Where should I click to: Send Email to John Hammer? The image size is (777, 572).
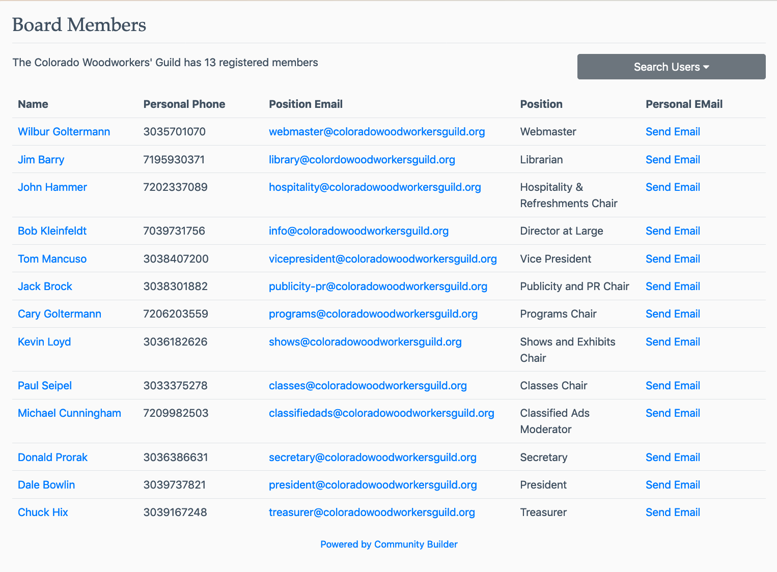point(673,187)
